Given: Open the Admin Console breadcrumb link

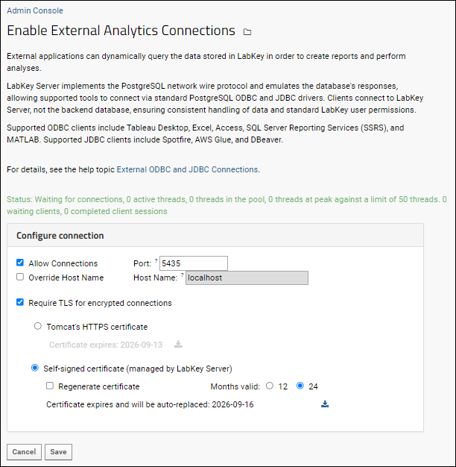Looking at the screenshot, I should (x=35, y=10).
